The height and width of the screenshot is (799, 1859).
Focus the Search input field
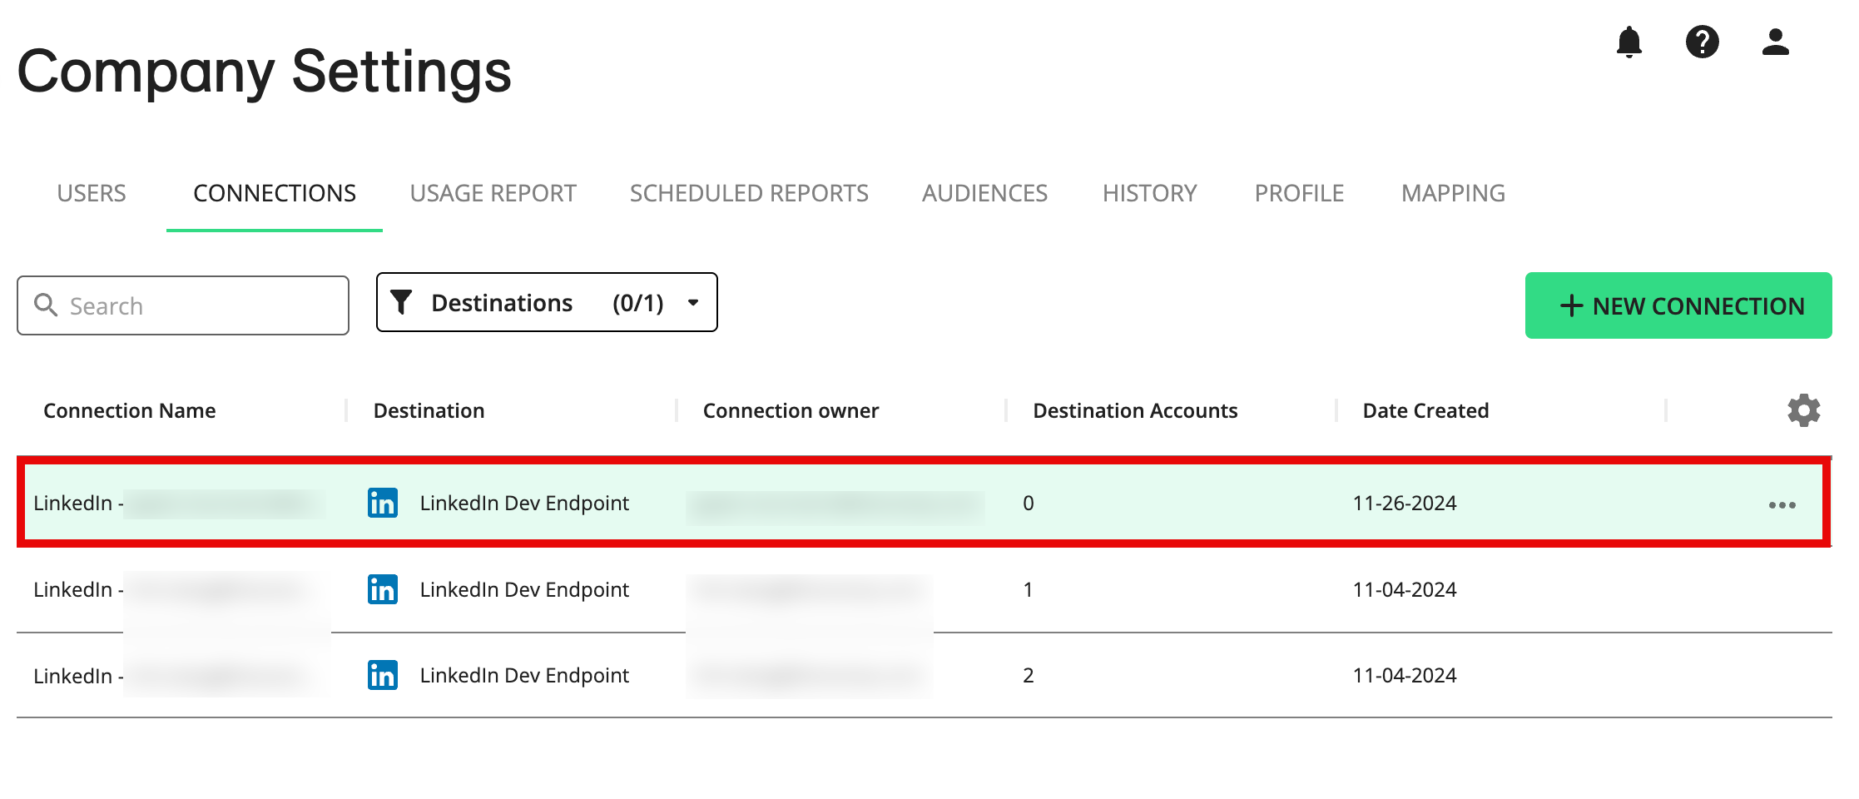point(183,305)
